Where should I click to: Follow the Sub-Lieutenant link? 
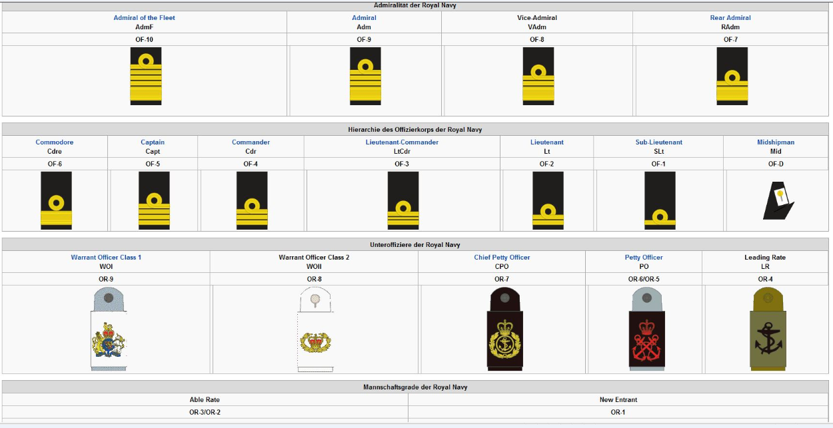click(x=658, y=142)
